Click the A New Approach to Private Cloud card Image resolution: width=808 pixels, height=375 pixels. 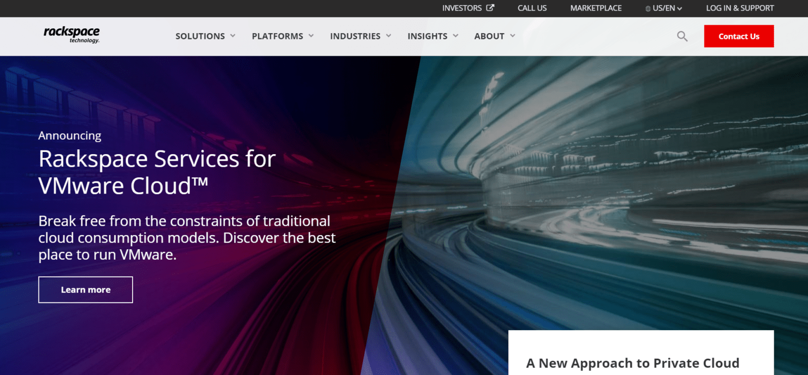[632, 363]
